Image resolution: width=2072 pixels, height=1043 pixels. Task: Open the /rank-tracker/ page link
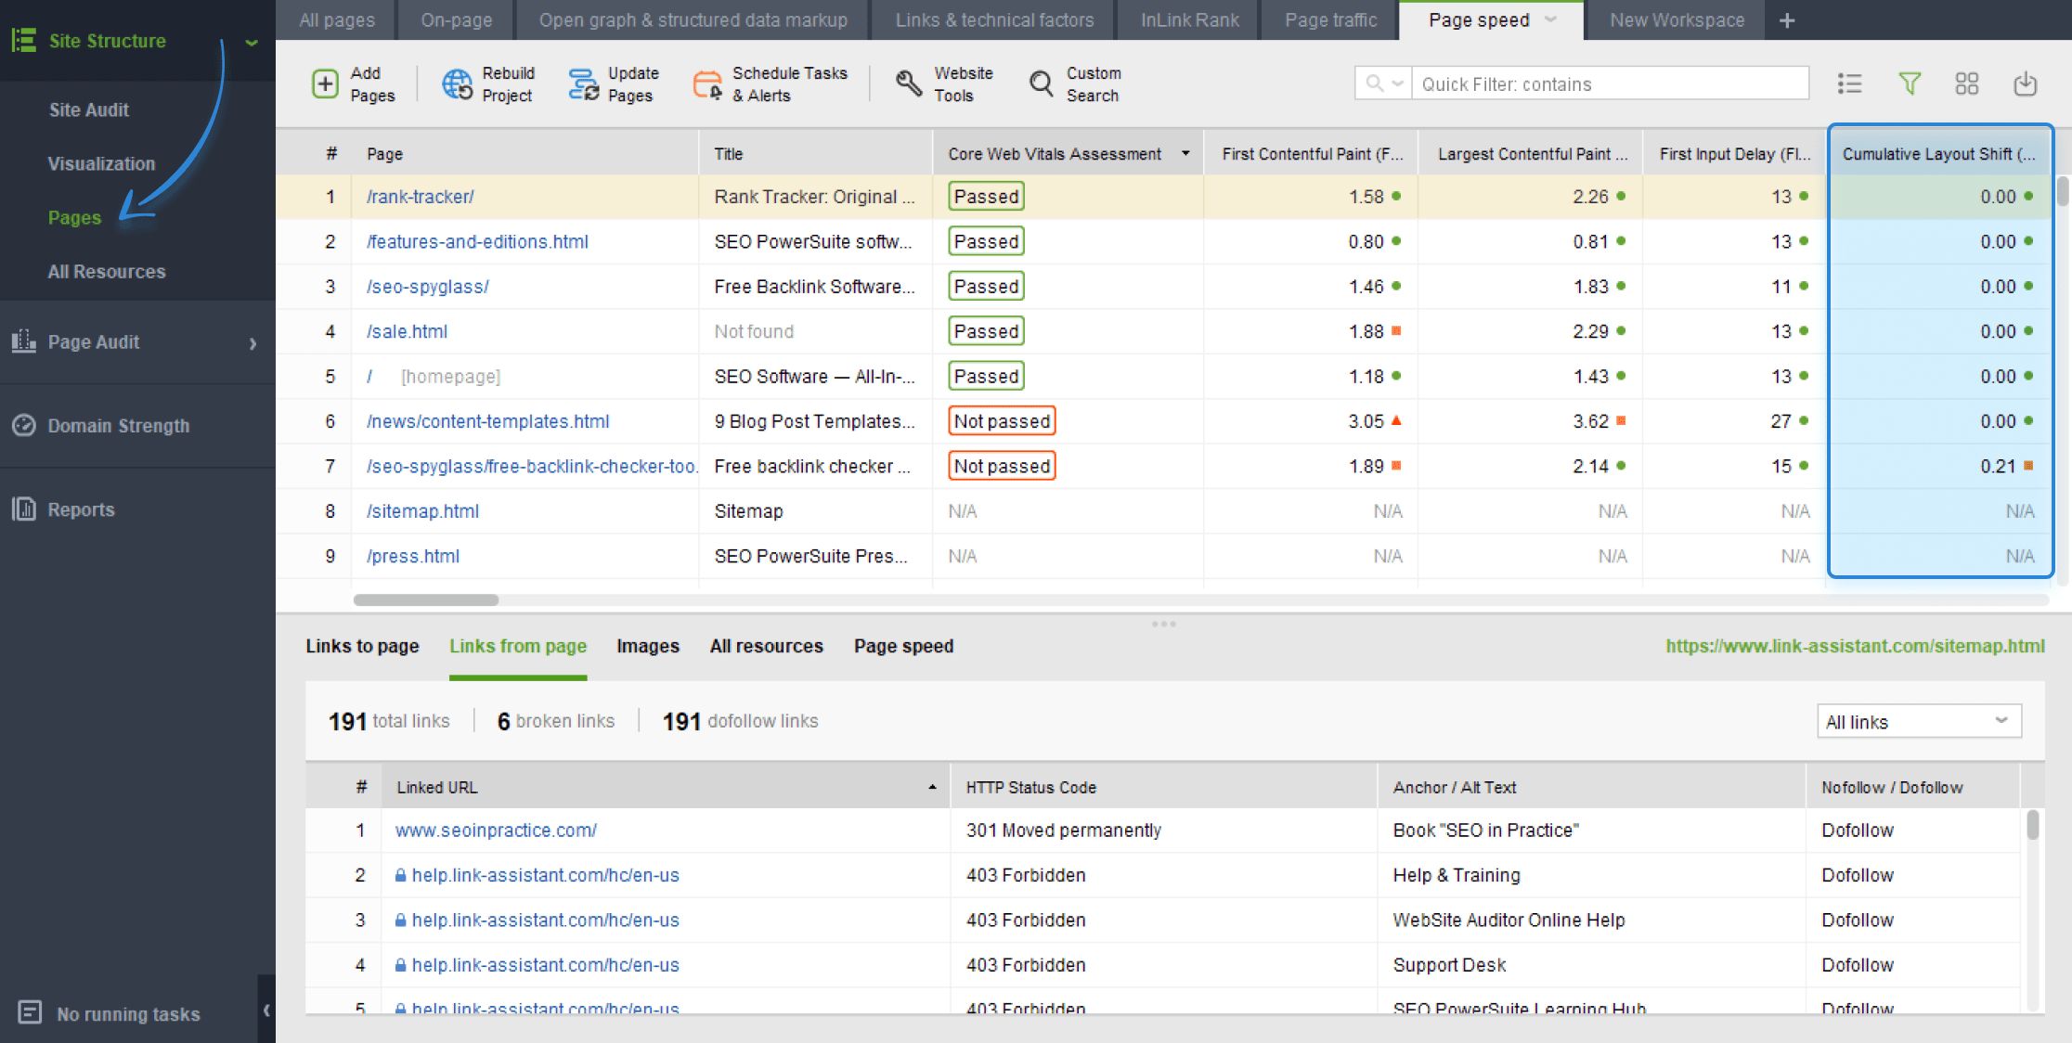(420, 197)
